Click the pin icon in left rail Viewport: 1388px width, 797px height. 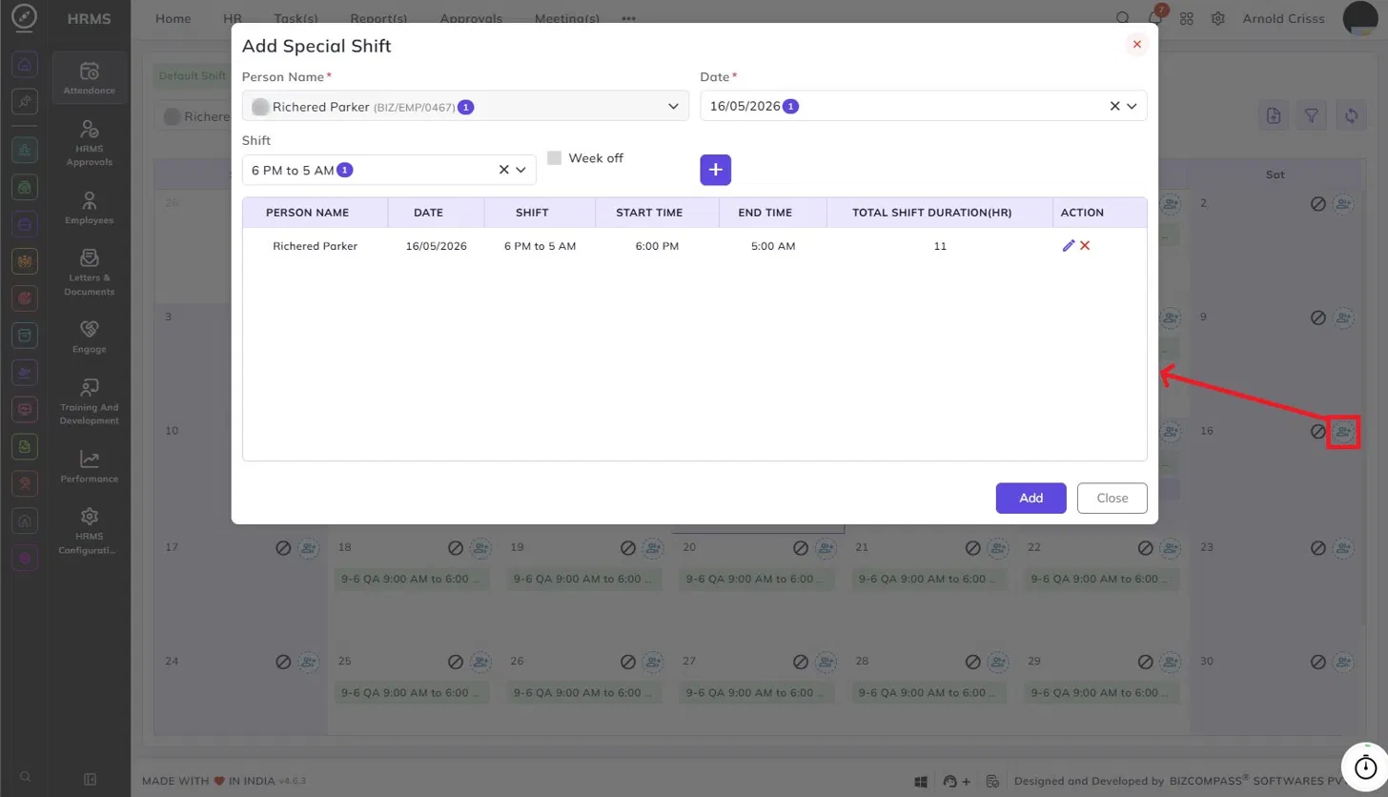(x=26, y=101)
